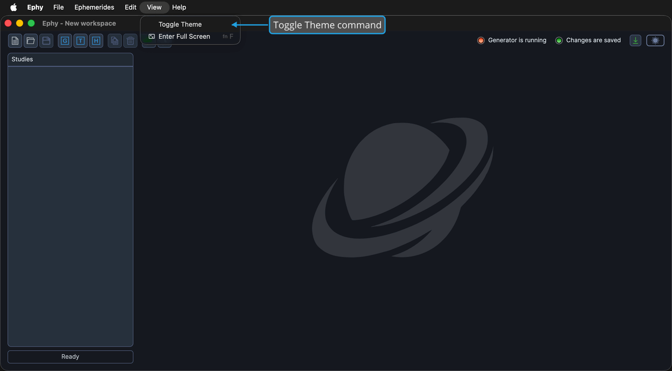Create a new workspace document
The width and height of the screenshot is (672, 371).
coord(15,41)
